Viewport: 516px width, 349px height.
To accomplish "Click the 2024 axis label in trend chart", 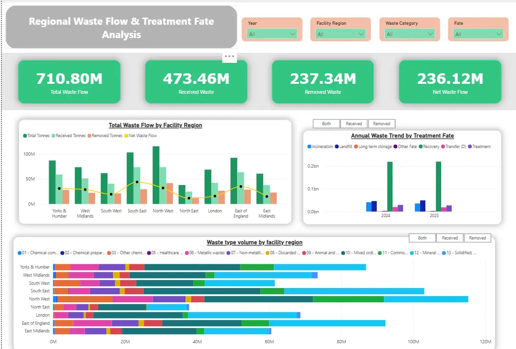I will click(385, 216).
